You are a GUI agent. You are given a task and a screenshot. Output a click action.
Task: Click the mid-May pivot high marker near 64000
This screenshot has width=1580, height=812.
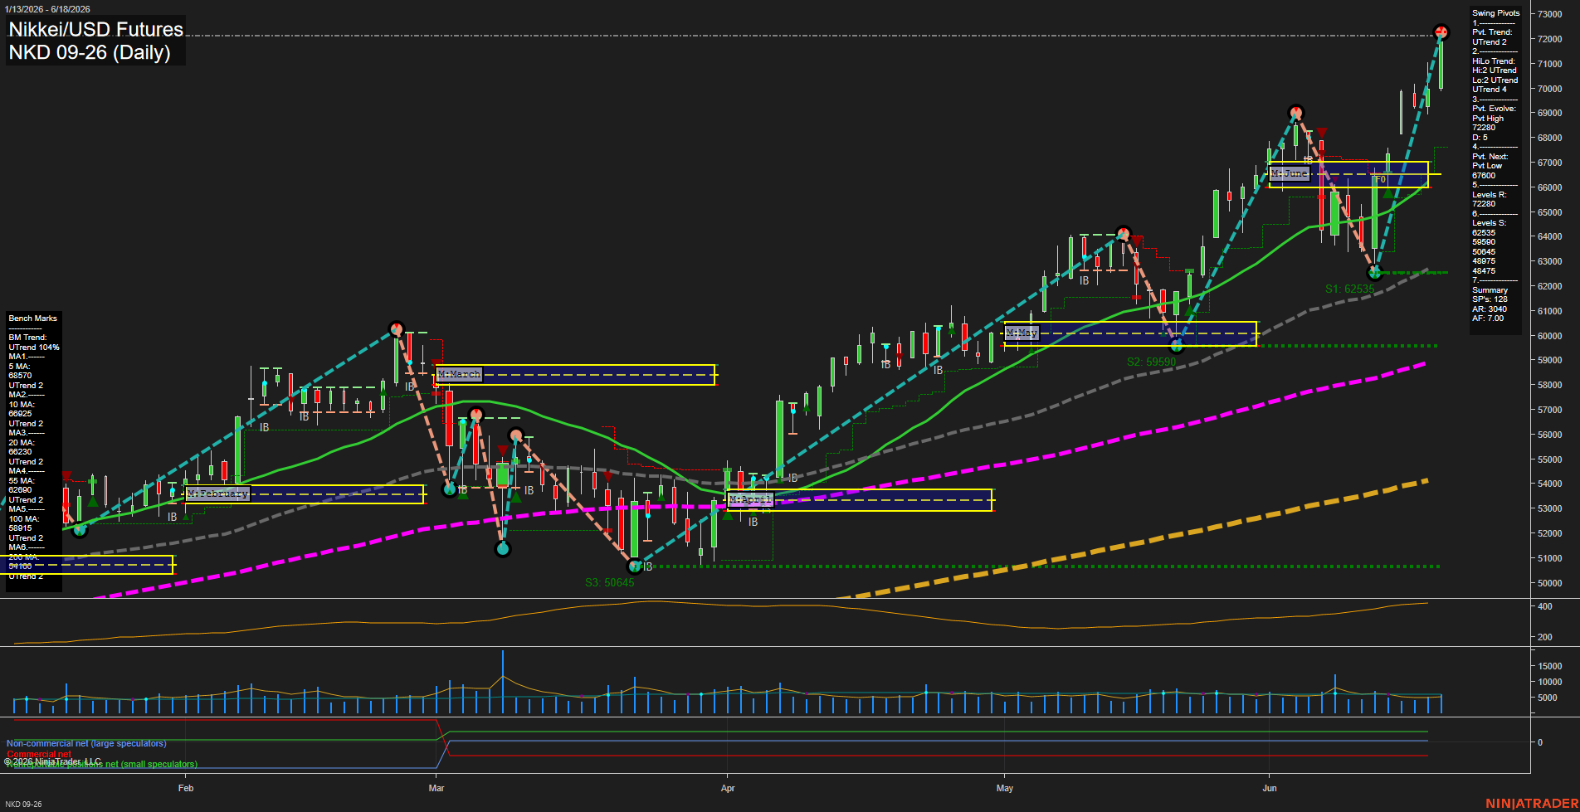point(1123,234)
